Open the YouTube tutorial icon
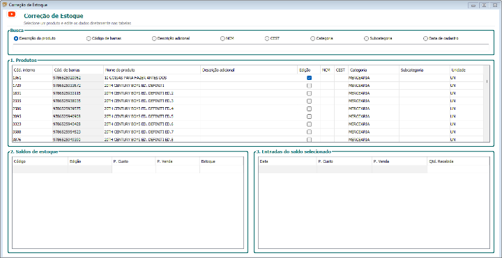This screenshot has height=258, width=502. coord(12,14)
